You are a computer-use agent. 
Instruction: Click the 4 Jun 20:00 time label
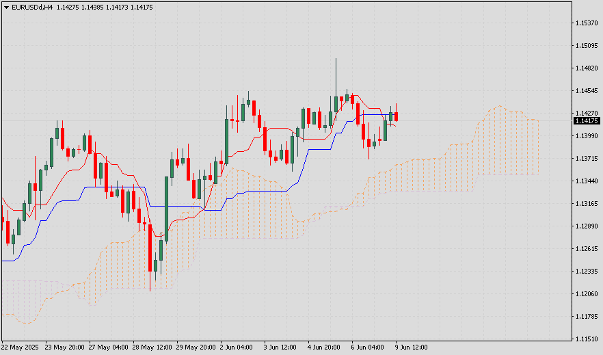click(324, 347)
